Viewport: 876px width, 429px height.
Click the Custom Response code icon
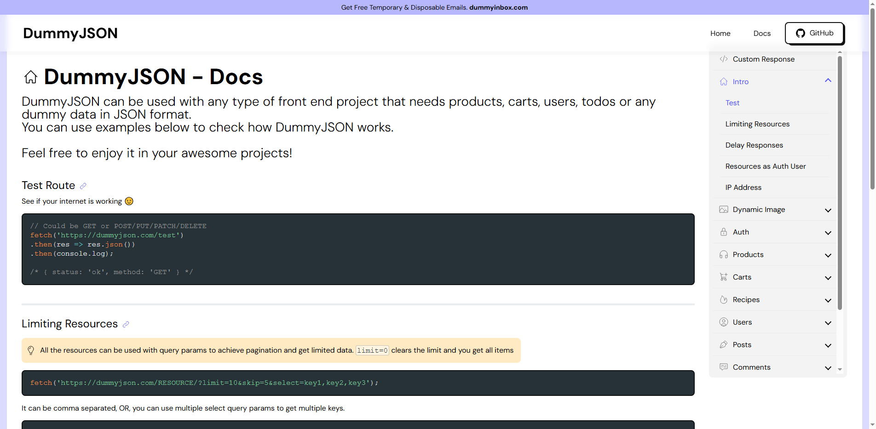point(724,59)
